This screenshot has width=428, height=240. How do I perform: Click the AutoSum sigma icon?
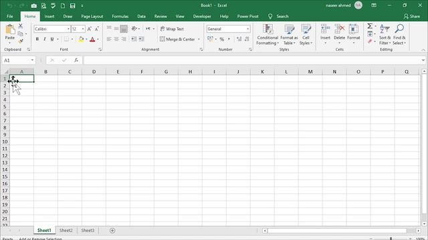pos(370,26)
